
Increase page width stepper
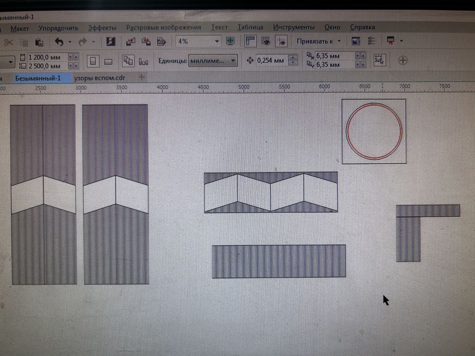[76, 56]
